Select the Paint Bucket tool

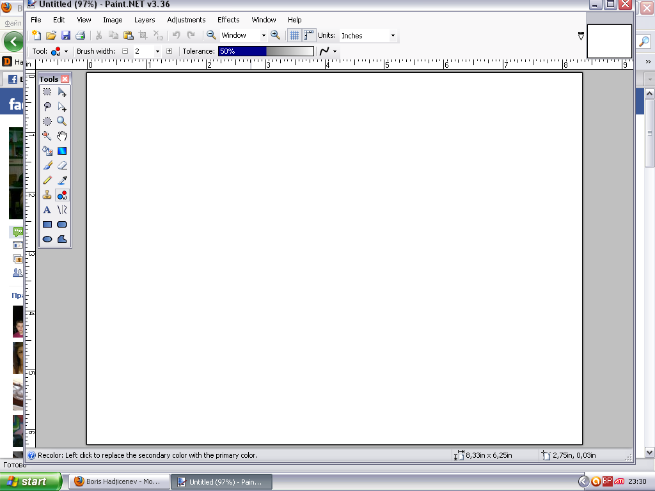tap(47, 151)
